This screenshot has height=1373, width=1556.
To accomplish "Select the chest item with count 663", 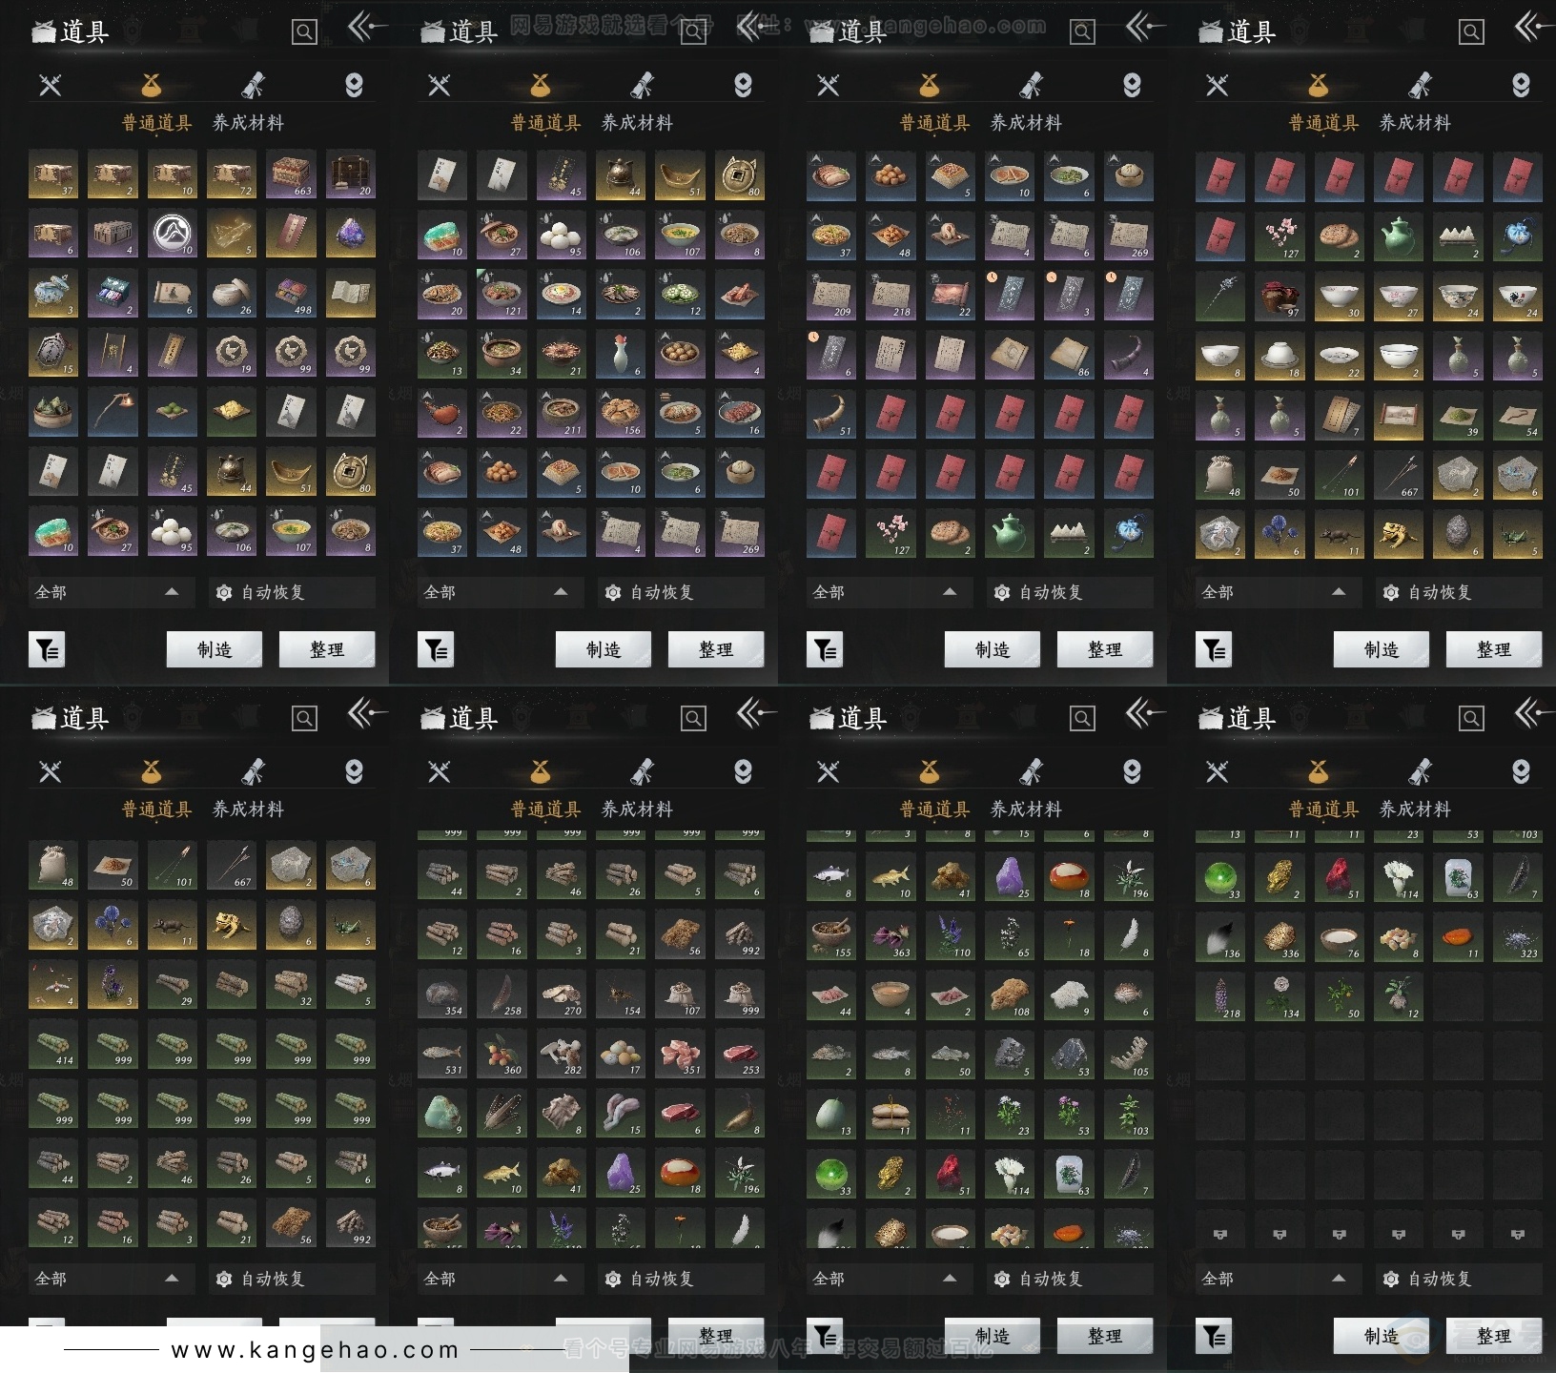I will [291, 174].
